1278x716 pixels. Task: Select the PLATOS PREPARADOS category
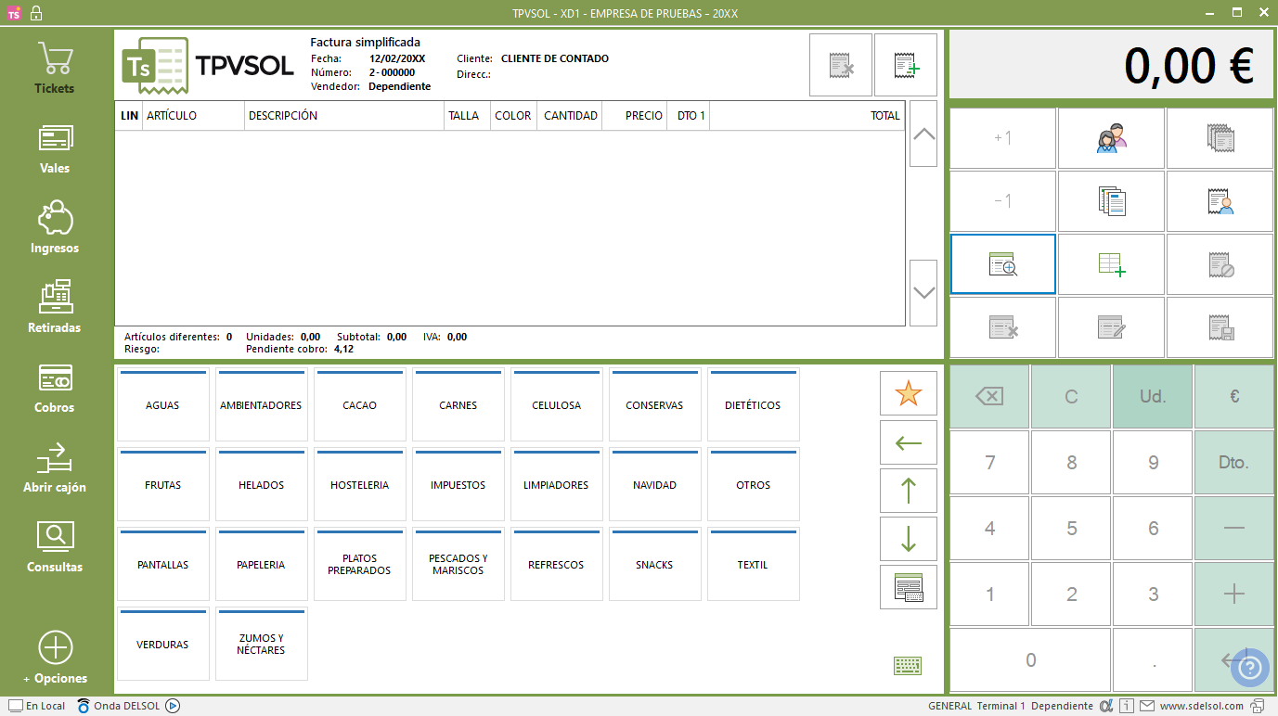pos(360,565)
